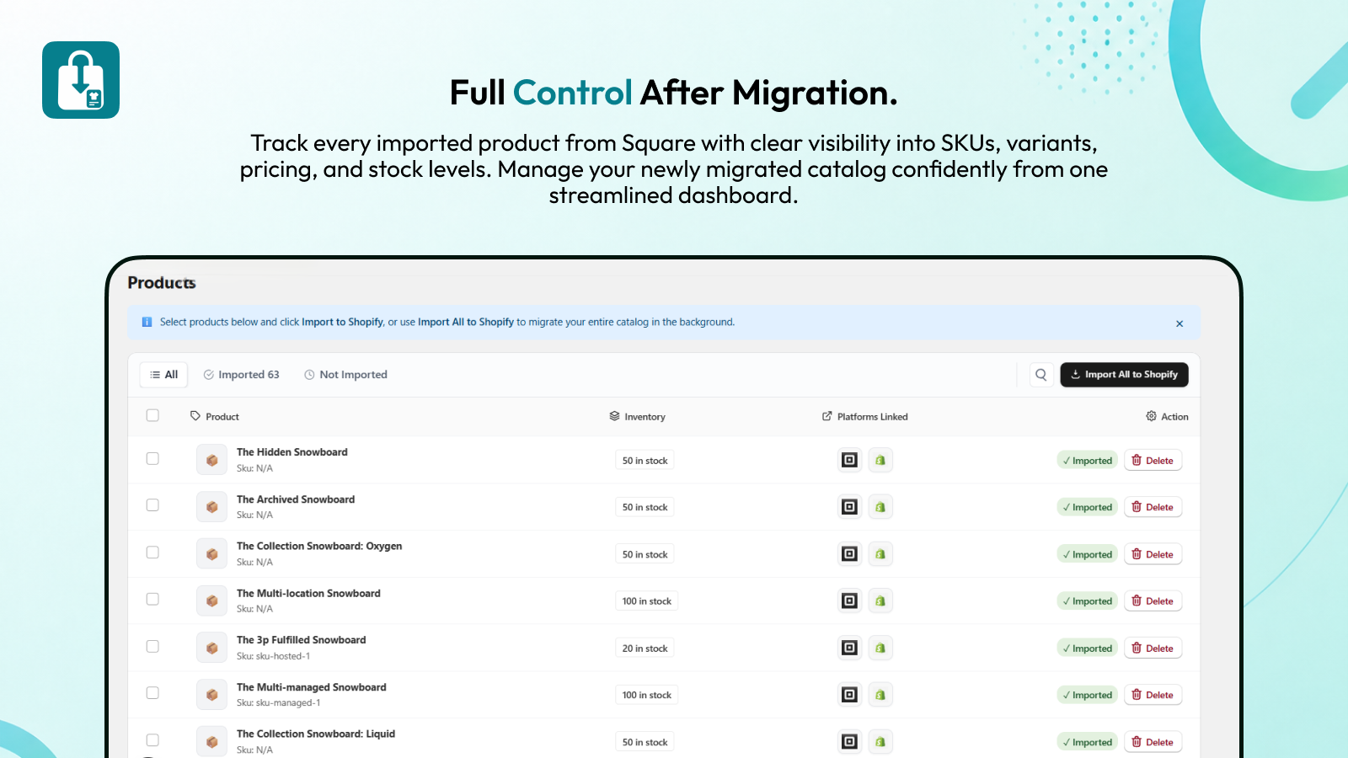Select The Archived Snowboard checkbox

point(152,505)
